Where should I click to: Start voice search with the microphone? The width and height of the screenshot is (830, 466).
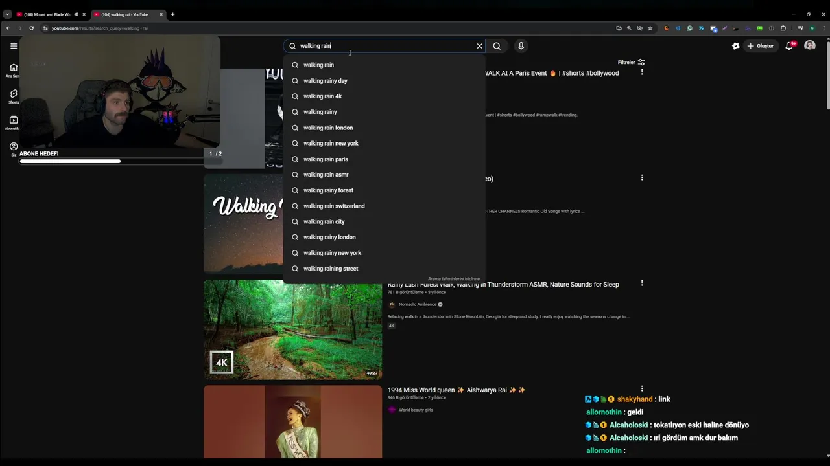[x=521, y=46]
